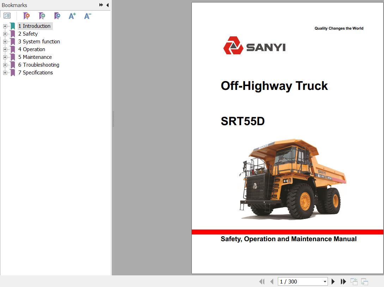The image size is (384, 287).
Task: Select the '4 Operation' bookmark
Action: (32, 49)
